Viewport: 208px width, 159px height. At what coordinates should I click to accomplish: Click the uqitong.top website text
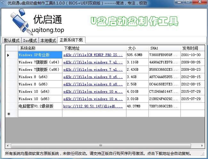point(48,30)
